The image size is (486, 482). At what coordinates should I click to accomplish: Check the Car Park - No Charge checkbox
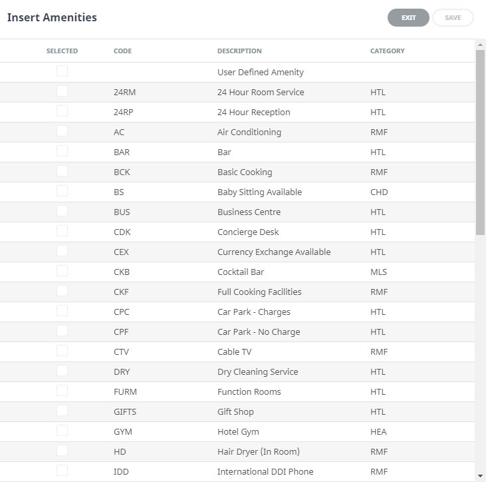(62, 331)
